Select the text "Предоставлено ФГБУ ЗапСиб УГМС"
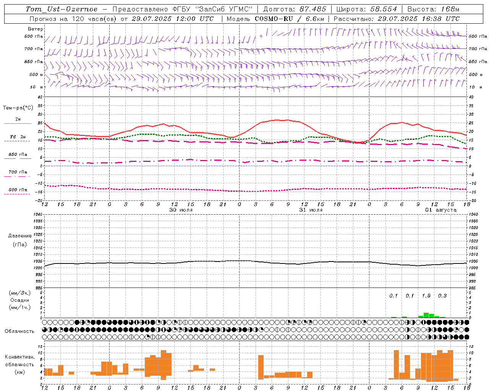The height and width of the screenshot is (391, 489). (x=183, y=9)
